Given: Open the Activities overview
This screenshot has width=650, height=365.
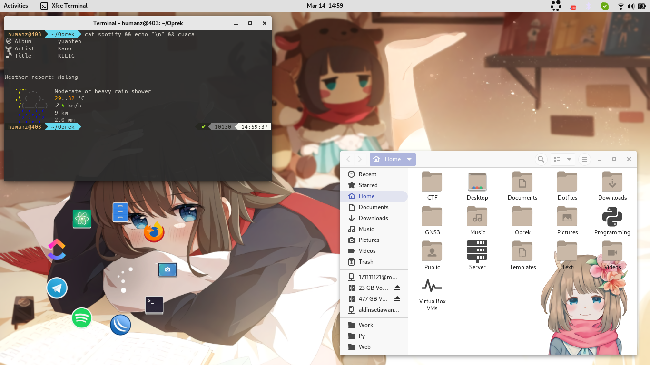Looking at the screenshot, I should pos(16,6).
